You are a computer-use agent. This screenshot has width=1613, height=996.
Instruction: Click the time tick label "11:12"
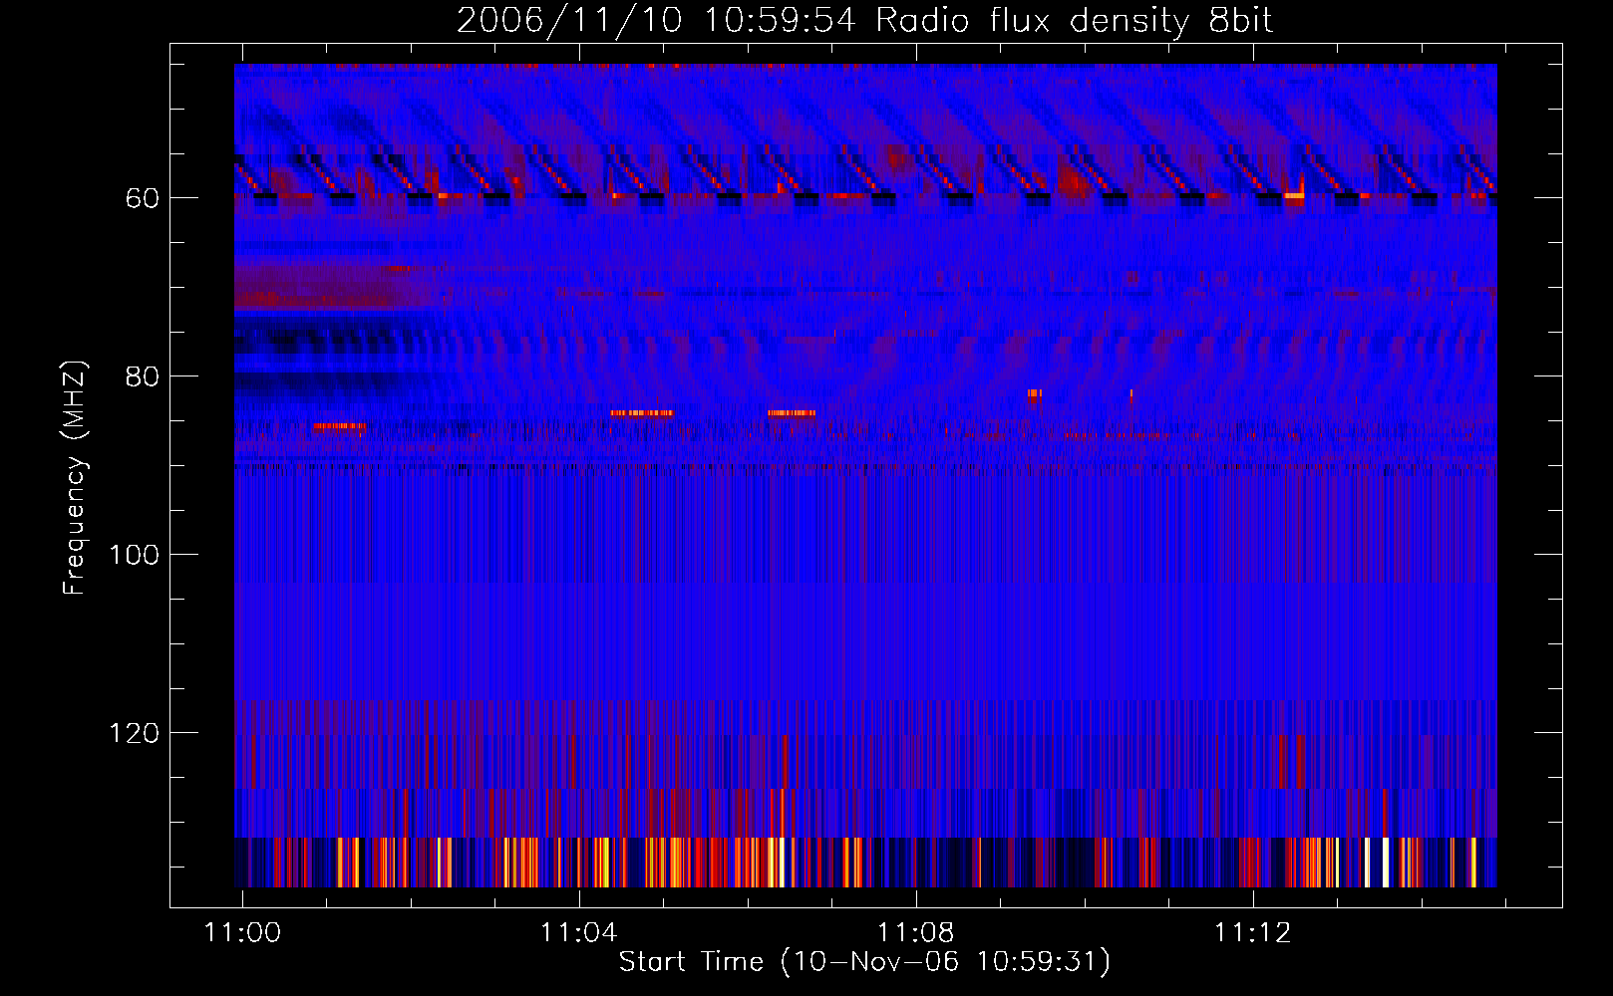point(1252,932)
